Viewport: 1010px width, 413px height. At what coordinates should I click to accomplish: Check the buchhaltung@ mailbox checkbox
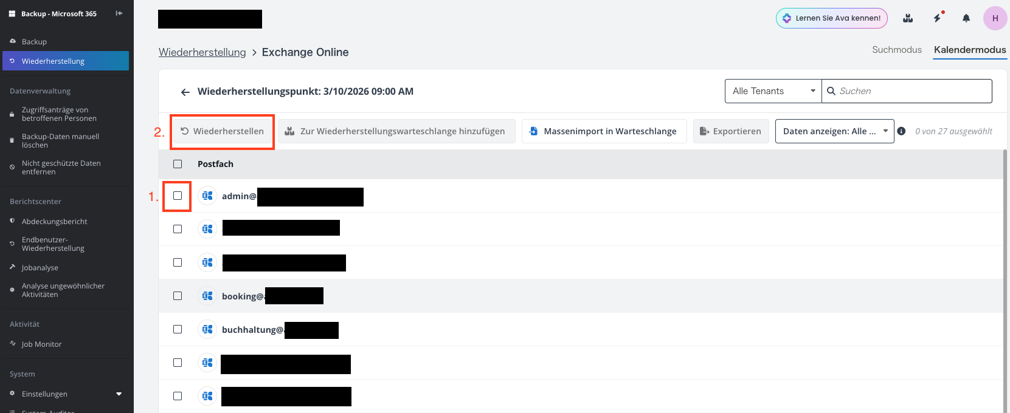click(x=178, y=329)
